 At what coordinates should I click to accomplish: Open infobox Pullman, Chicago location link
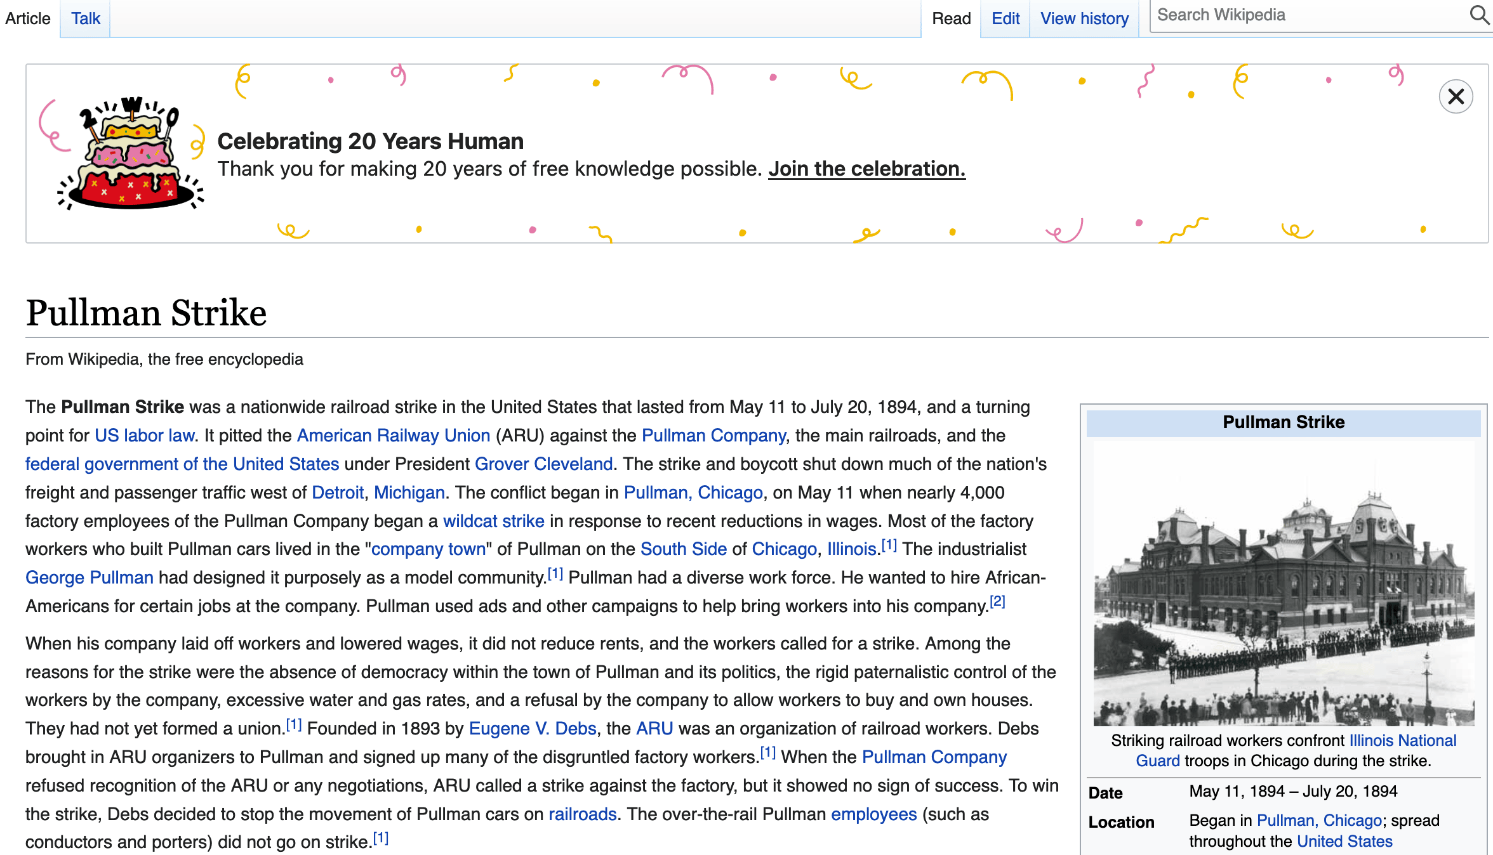(1320, 821)
